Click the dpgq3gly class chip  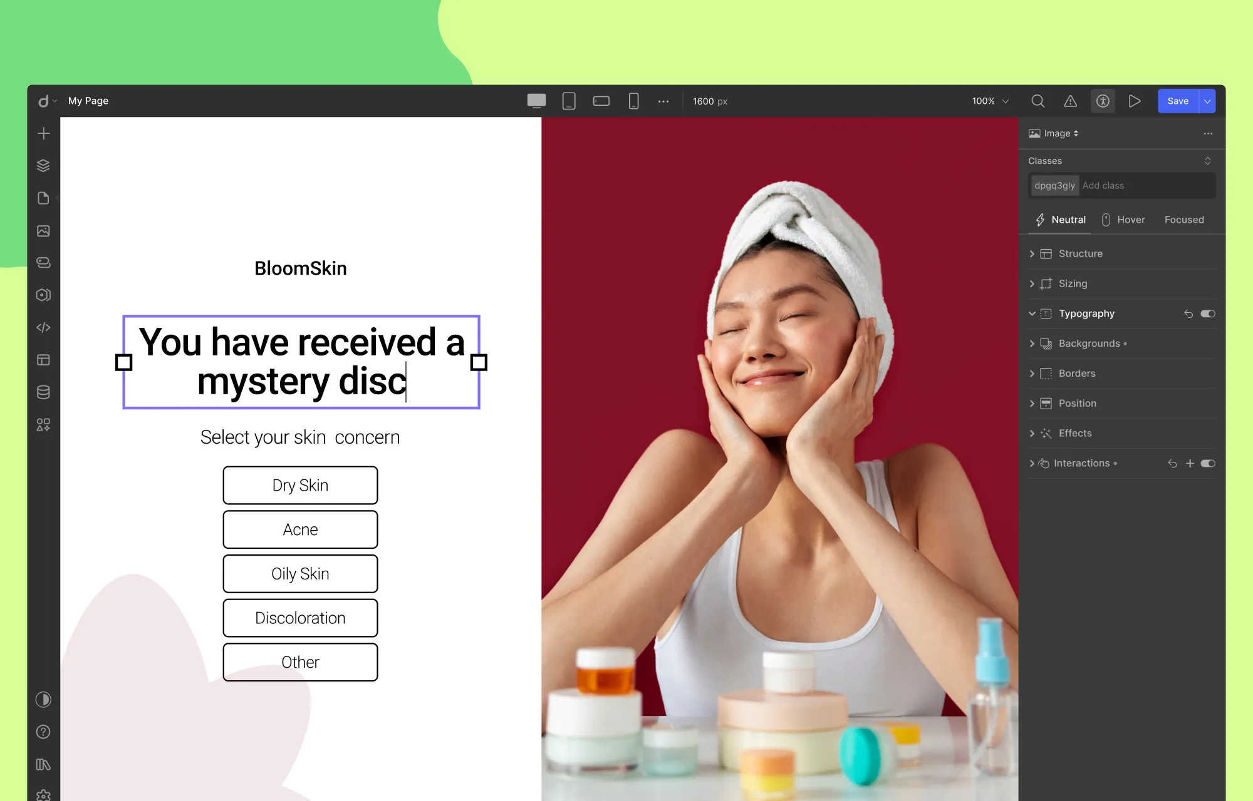coord(1054,185)
